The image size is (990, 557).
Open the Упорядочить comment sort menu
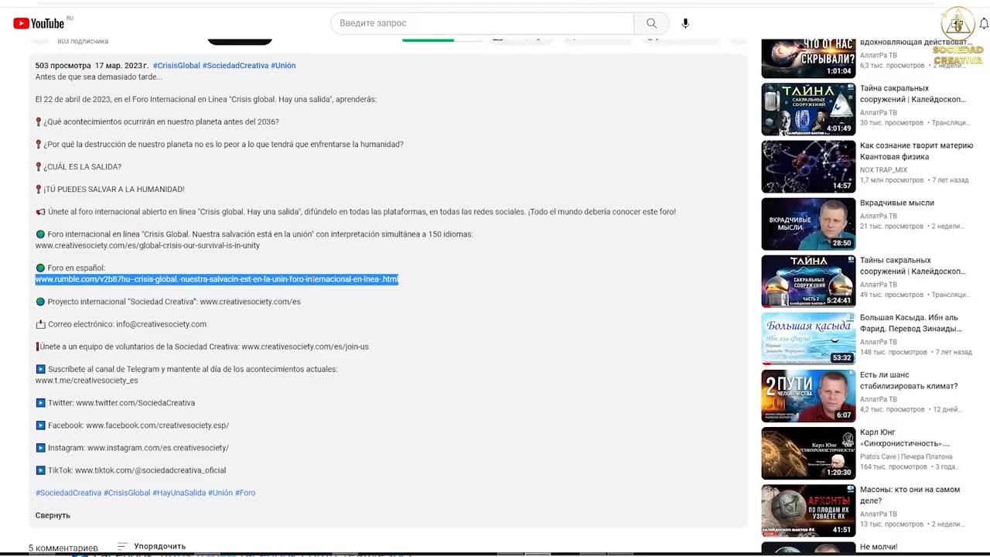(x=152, y=546)
